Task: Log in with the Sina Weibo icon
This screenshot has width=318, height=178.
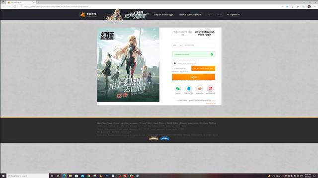Action: click(x=200, y=89)
